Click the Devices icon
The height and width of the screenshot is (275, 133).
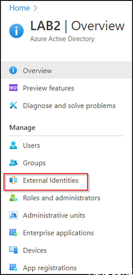click(13, 250)
